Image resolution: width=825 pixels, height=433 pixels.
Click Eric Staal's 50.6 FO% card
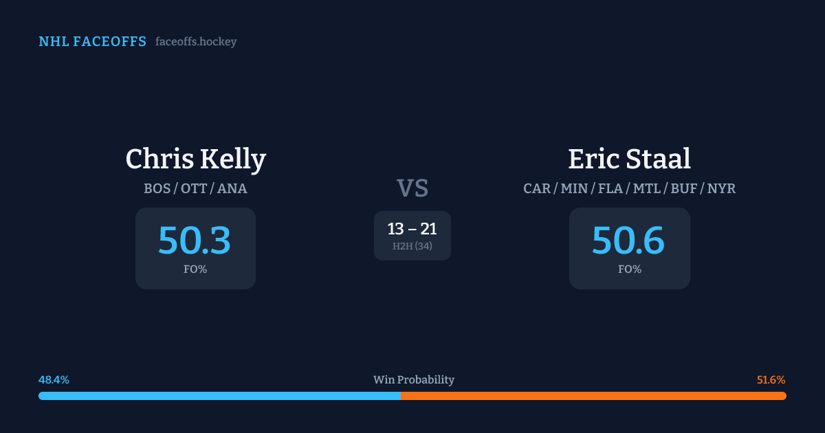tap(629, 248)
